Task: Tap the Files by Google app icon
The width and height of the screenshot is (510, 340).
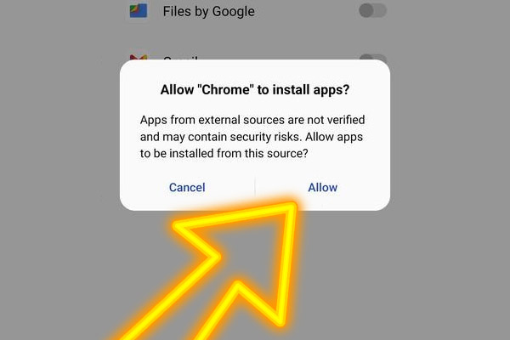Action: pos(139,11)
